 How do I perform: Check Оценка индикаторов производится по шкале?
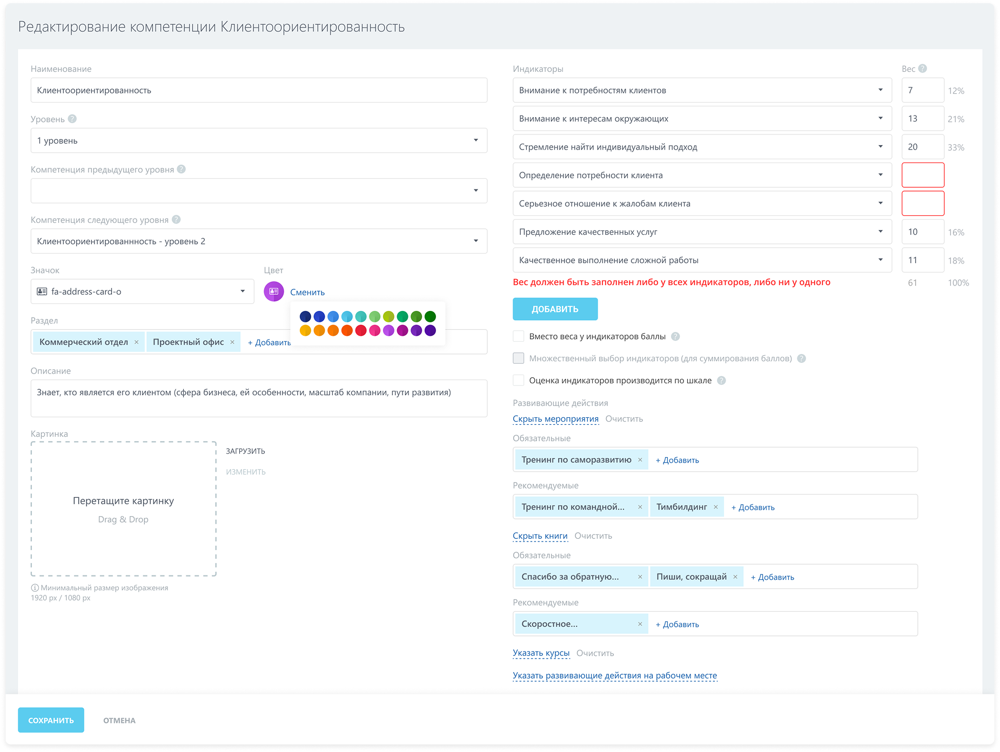pyautogui.click(x=519, y=381)
